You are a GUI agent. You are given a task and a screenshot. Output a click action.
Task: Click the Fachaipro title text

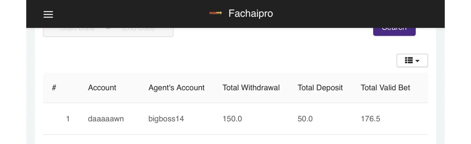(x=251, y=14)
